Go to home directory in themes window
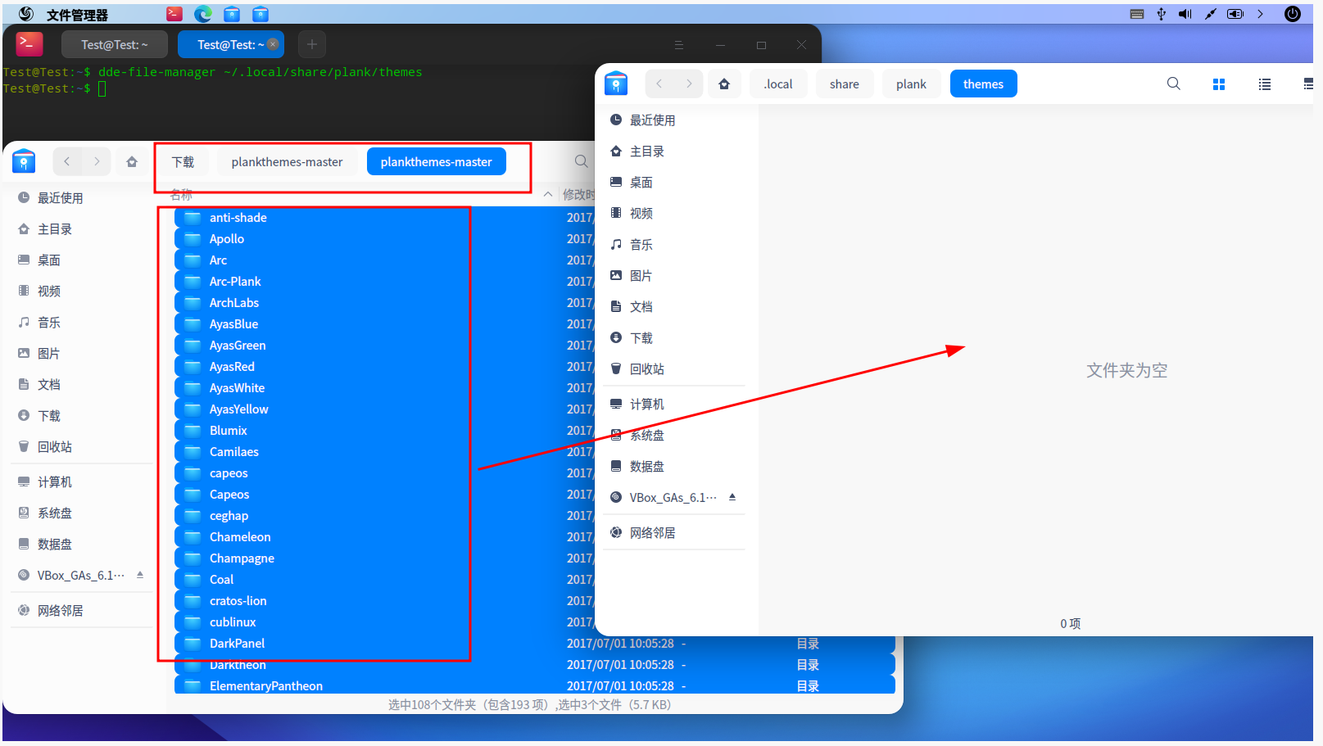This screenshot has height=746, width=1323. [x=724, y=84]
